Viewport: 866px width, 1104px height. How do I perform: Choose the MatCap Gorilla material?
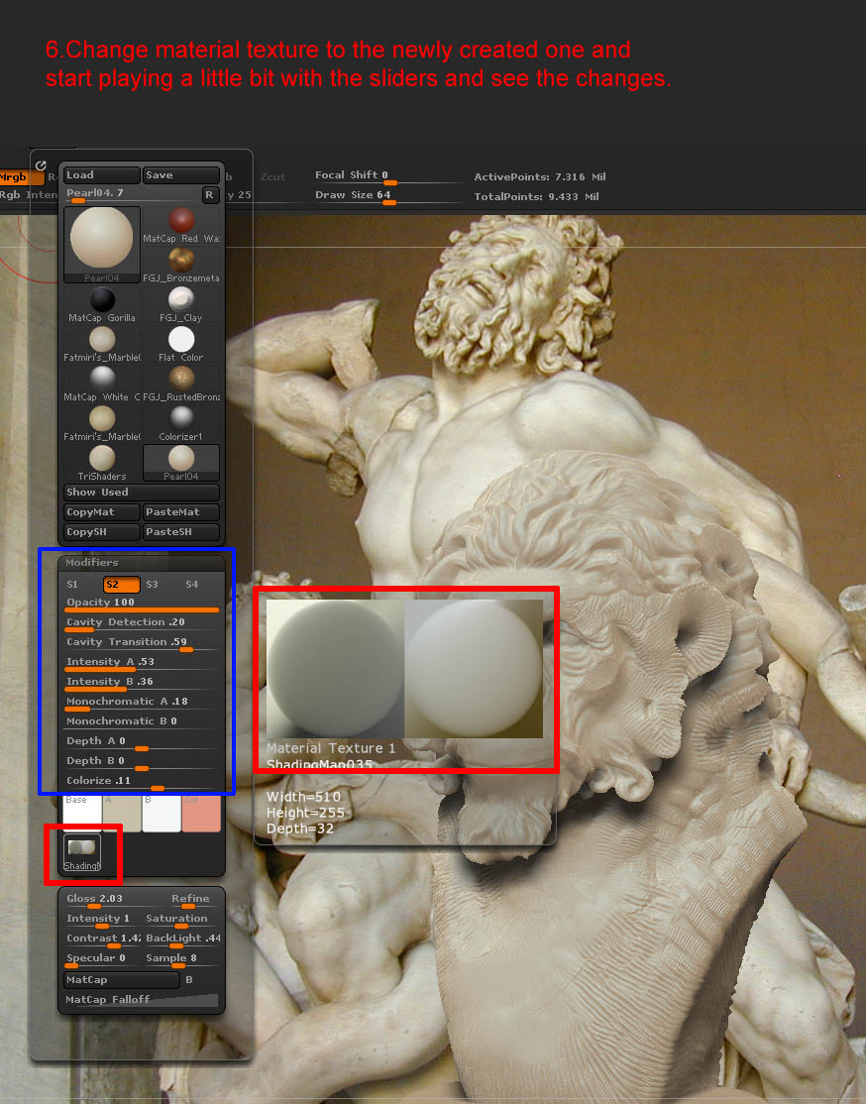[x=102, y=305]
